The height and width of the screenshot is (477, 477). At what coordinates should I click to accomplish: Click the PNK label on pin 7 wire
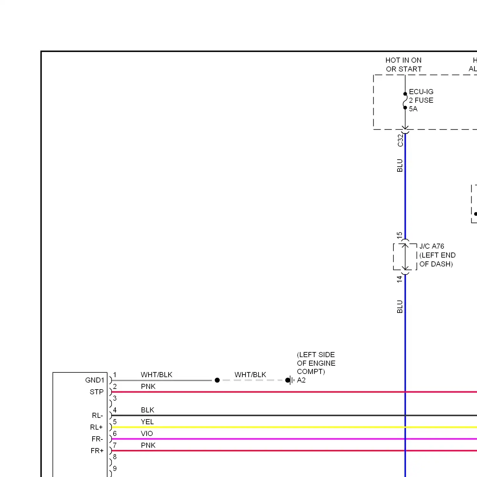[x=148, y=445]
